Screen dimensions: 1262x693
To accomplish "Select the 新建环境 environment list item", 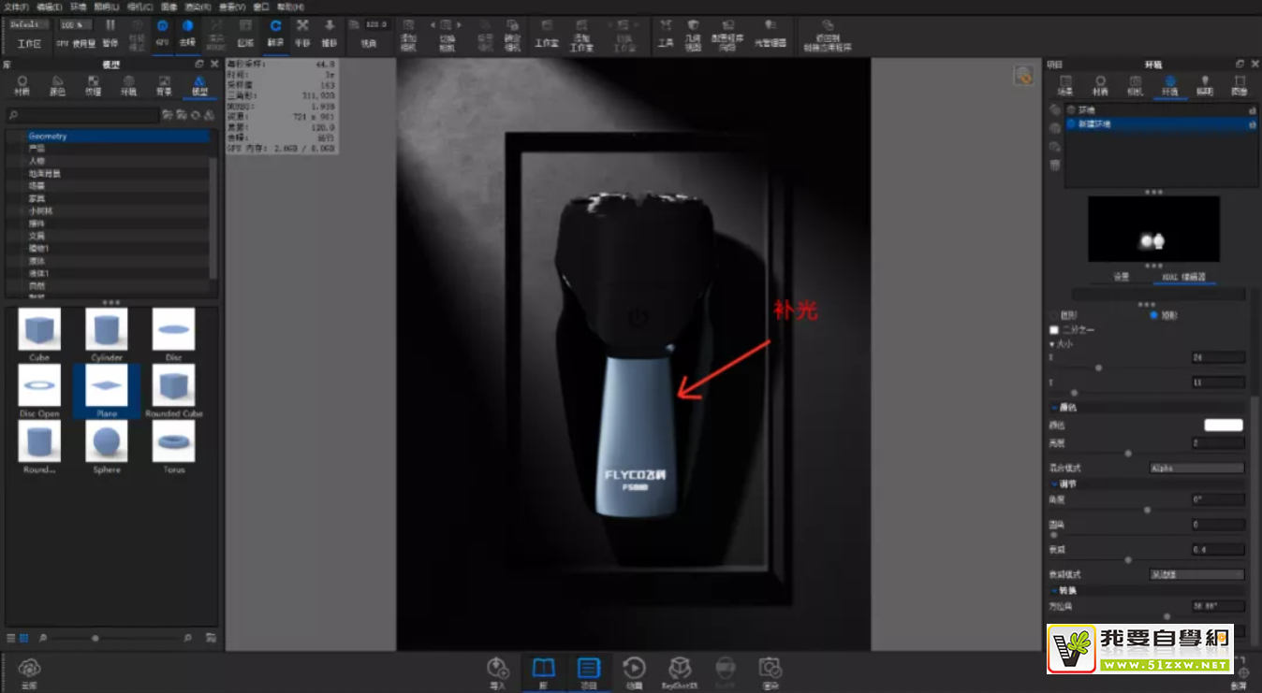I will point(1093,123).
